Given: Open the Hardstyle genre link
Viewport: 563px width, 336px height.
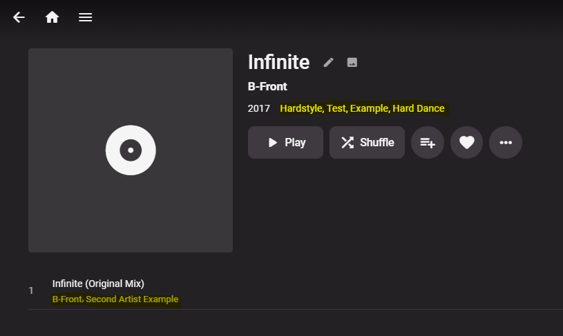Looking at the screenshot, I should pyautogui.click(x=300, y=108).
